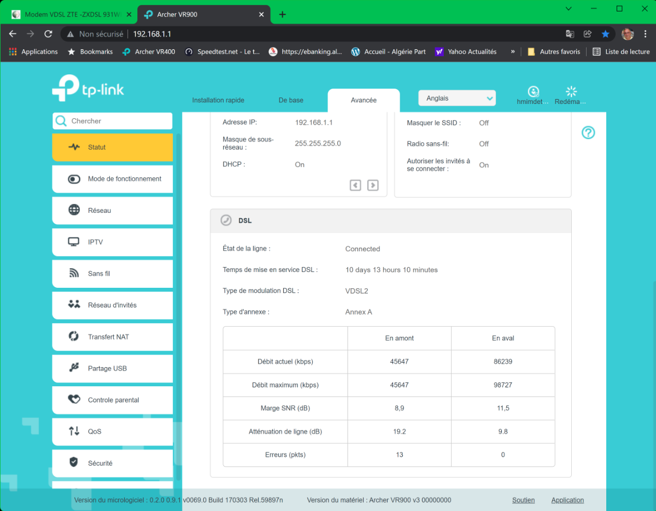Click the tp-link logo
Screen dimensions: 656x511
coord(88,88)
